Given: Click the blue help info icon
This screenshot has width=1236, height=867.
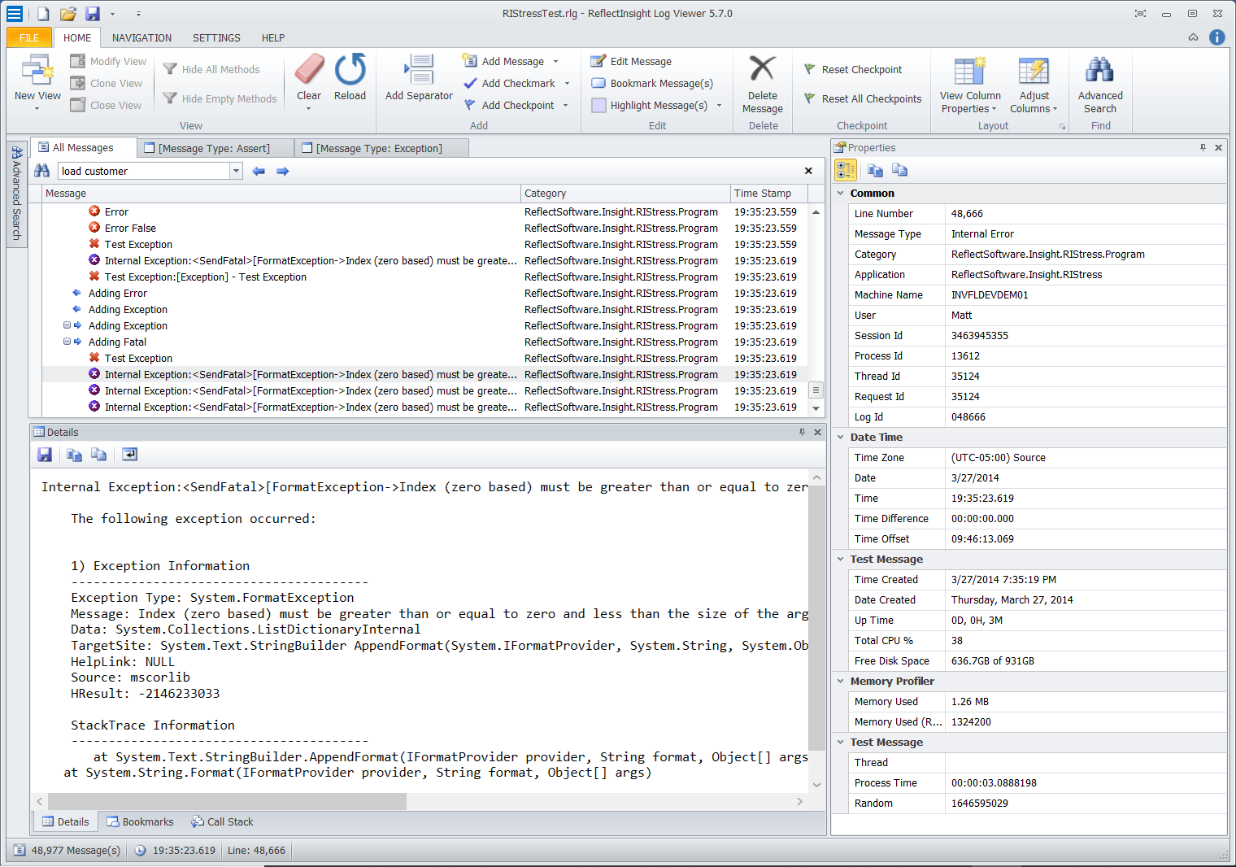Looking at the screenshot, I should 1216,37.
